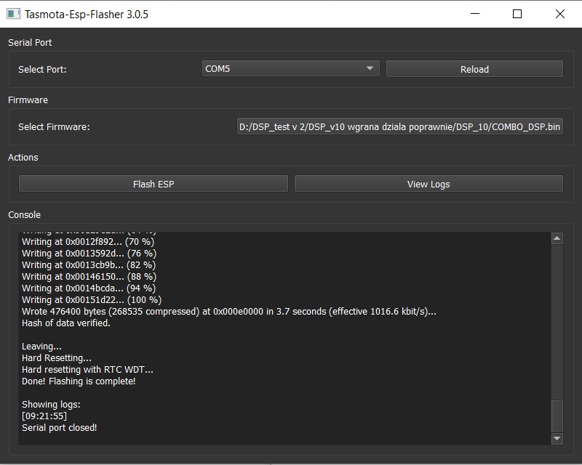Click the console scroll up arrow
The width and height of the screenshot is (582, 465).
[x=557, y=238]
